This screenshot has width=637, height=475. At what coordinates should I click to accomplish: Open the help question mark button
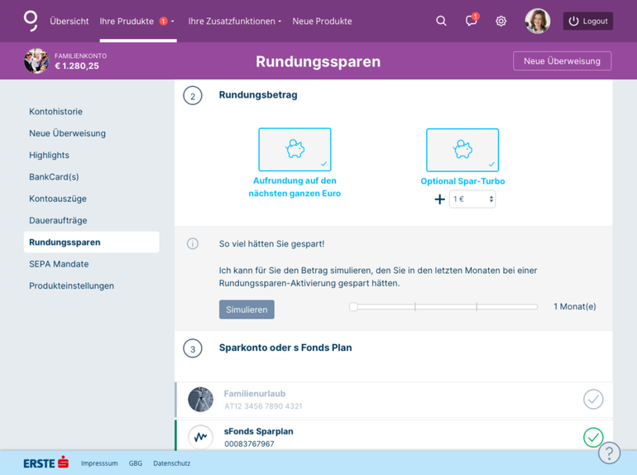point(610,453)
